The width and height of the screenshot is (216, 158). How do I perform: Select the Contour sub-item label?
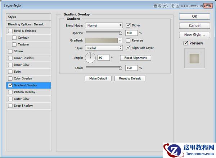coord(23,38)
